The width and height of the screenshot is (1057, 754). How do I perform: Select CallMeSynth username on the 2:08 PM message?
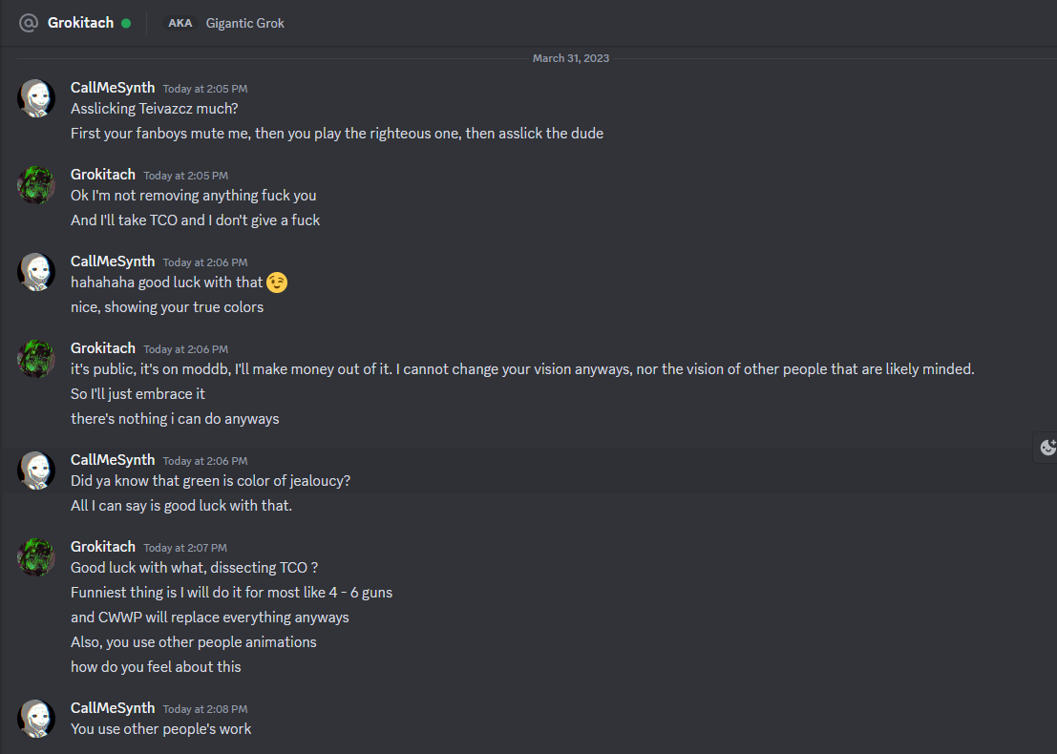(x=113, y=707)
